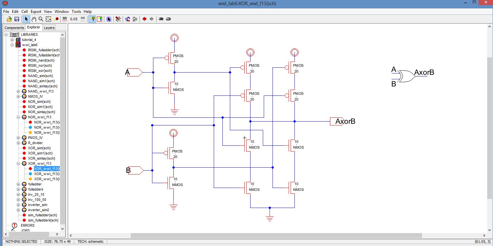Click the Save Library floppy disk icon
The image size is (493, 246).
17,19
